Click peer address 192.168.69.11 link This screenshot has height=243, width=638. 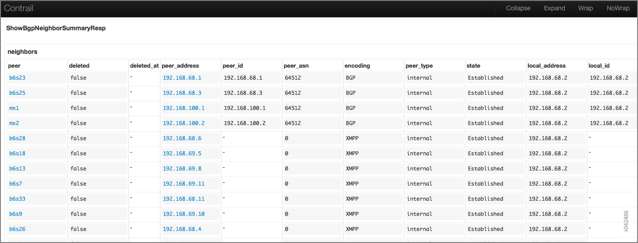click(184, 184)
